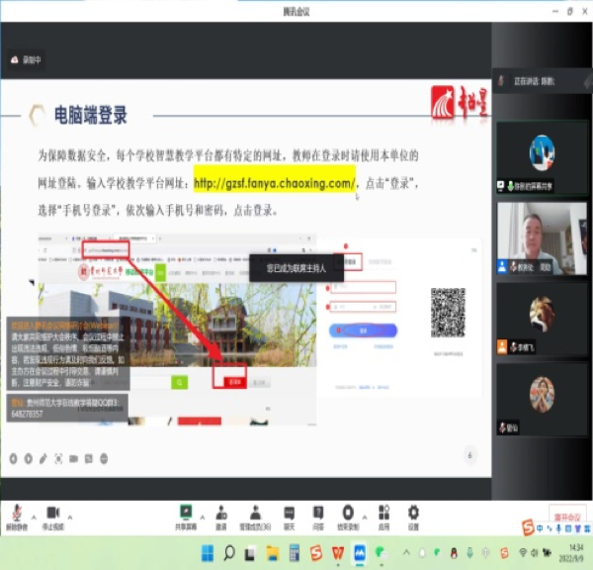Open the Invite participants icon

point(220,514)
